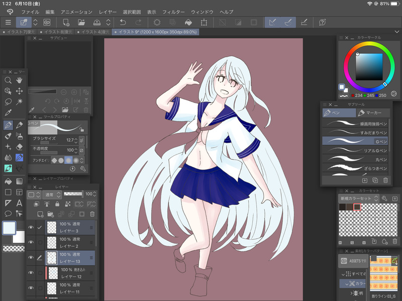Open brush size dynamics dropdown button

click(81, 140)
